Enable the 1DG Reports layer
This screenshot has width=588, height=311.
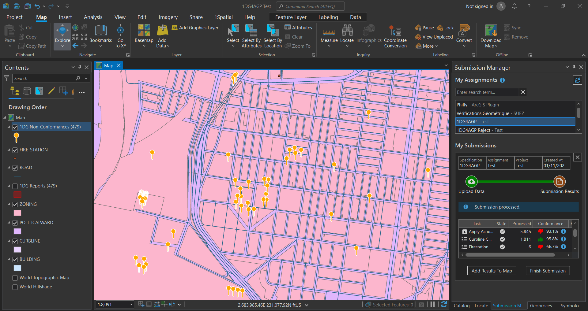(x=15, y=186)
